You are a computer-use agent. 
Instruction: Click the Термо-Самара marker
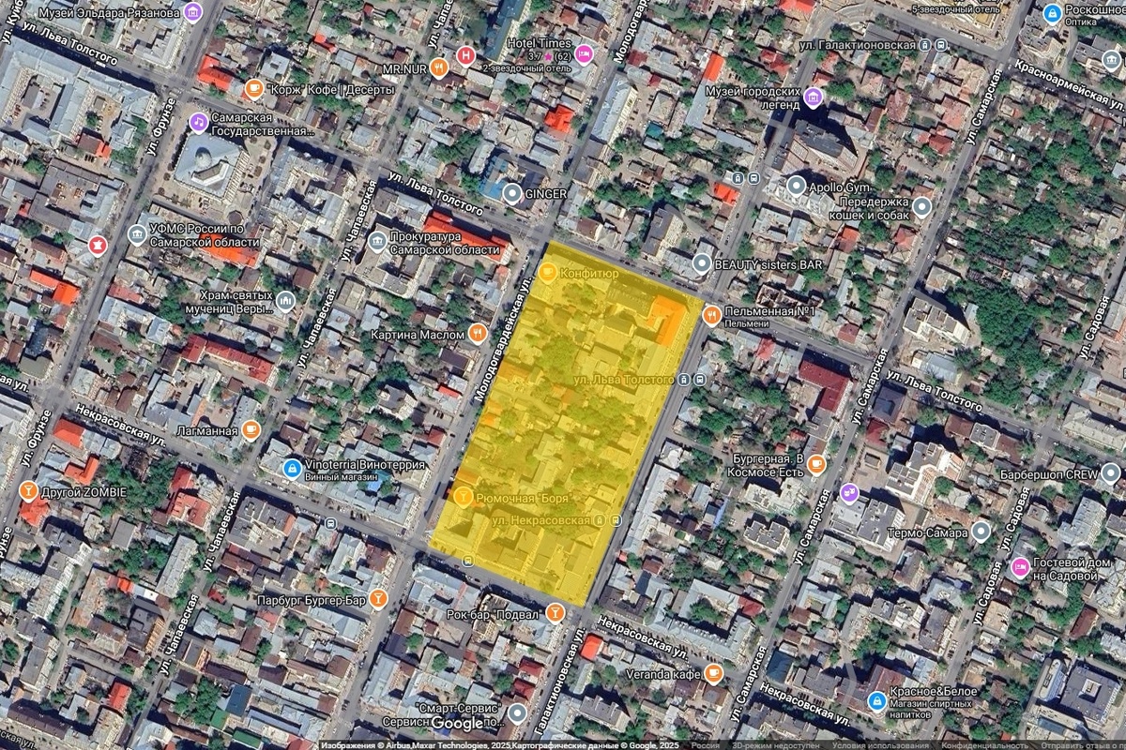point(981,532)
